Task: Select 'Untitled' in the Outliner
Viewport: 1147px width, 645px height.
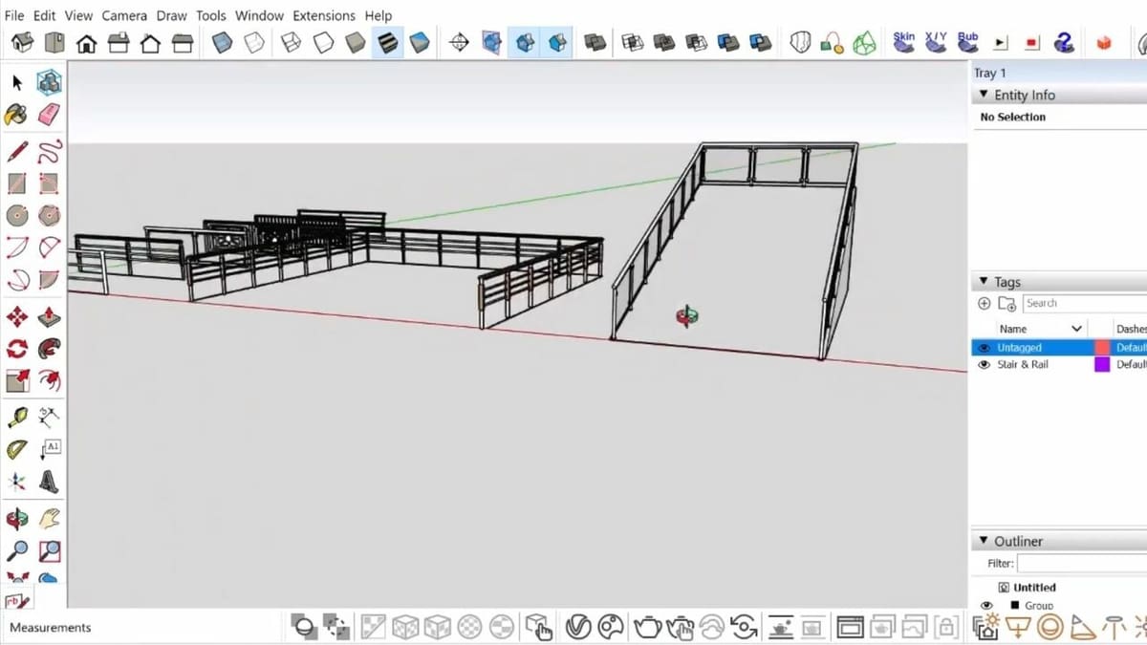Action: coord(1034,588)
